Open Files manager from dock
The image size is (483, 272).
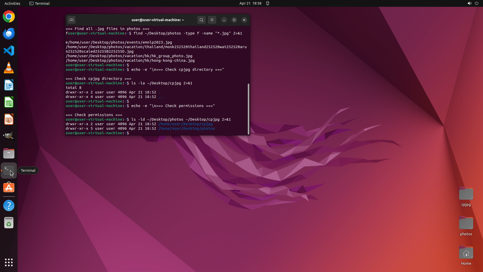[x=9, y=153]
